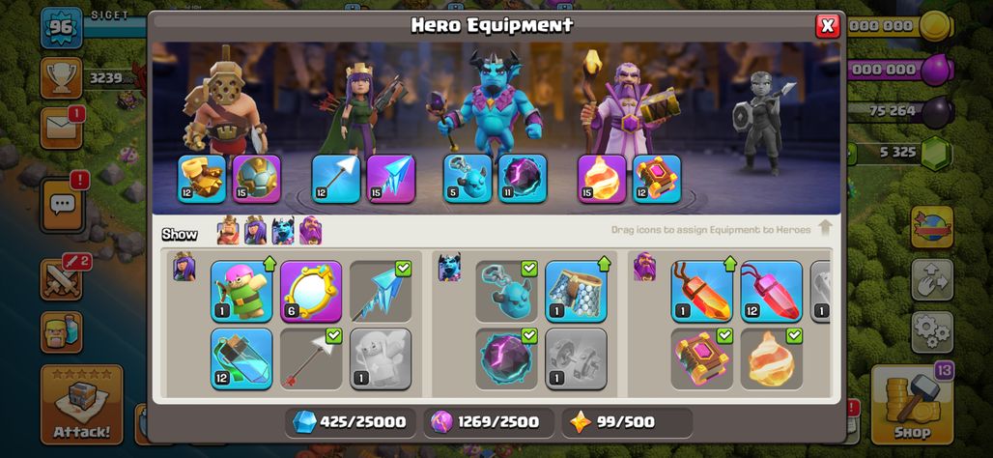The width and height of the screenshot is (993, 458).
Task: Toggle Grand Warden filter in Show row
Action: click(x=310, y=231)
